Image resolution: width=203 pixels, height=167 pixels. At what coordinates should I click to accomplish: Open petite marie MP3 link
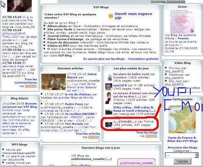point(15,163)
